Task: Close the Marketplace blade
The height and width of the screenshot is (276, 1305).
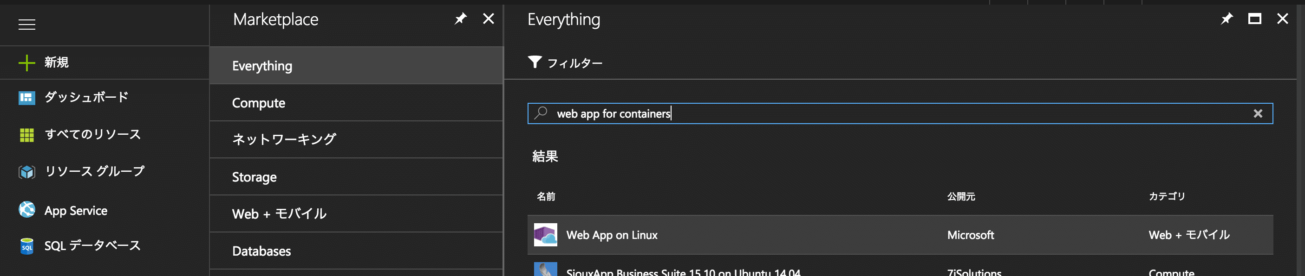Action: coord(489,19)
